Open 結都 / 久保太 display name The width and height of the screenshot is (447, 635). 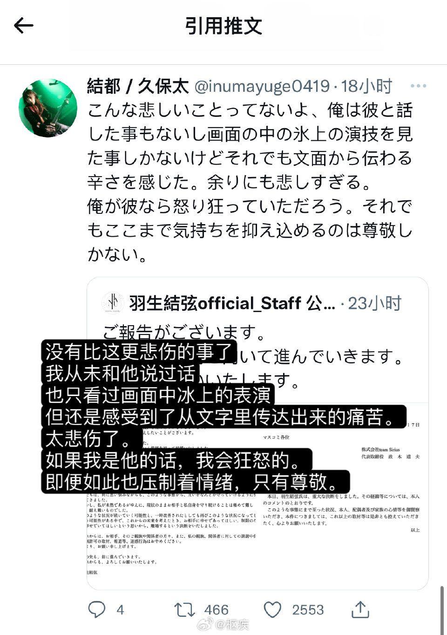point(138,86)
